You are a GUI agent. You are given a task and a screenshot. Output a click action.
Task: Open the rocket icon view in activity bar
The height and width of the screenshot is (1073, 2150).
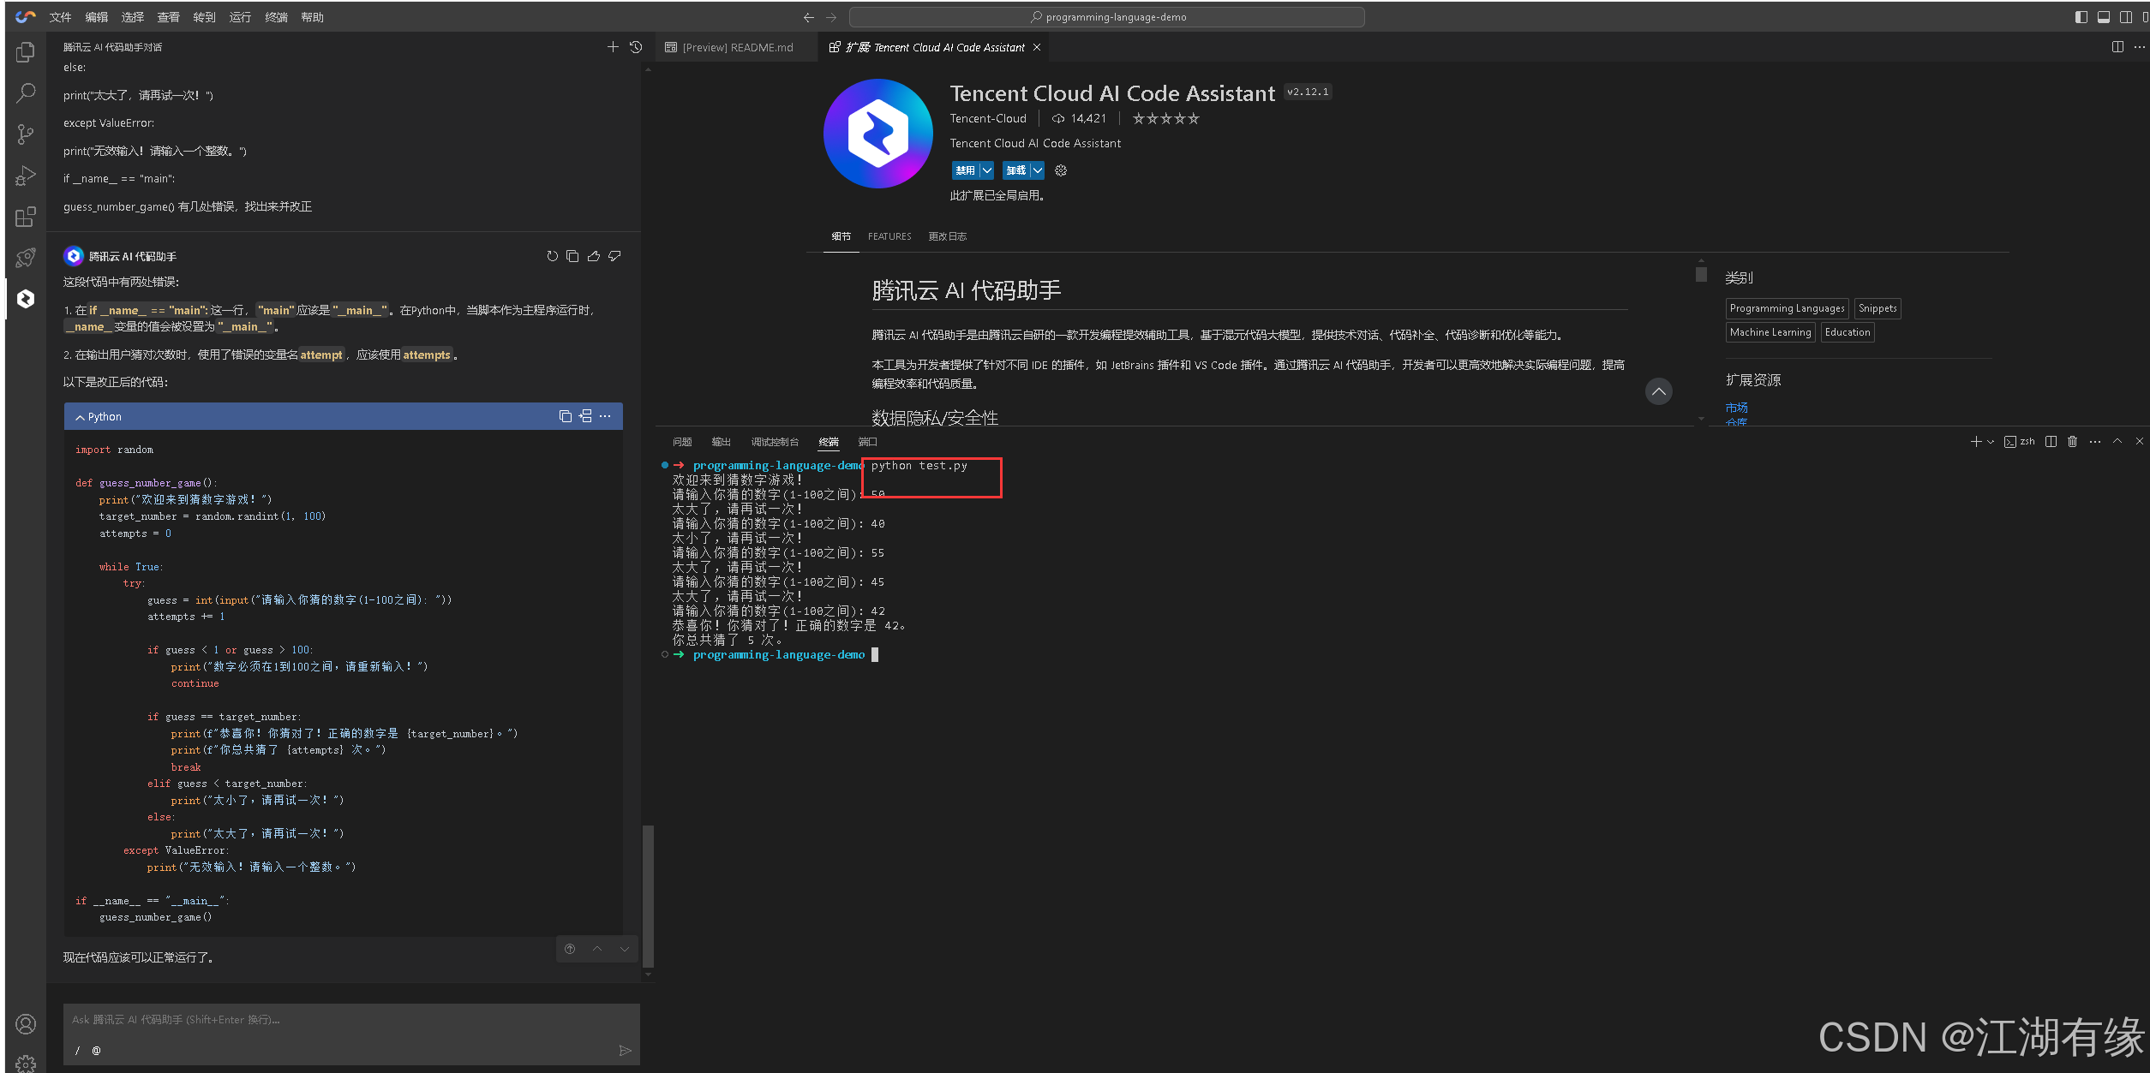(26, 258)
